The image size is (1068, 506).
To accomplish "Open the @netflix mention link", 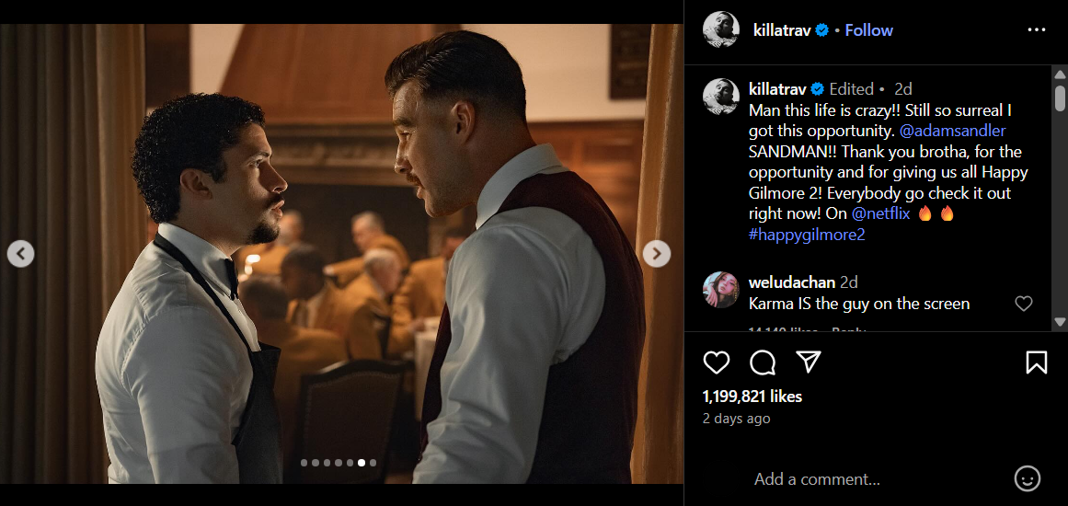I will (x=879, y=213).
